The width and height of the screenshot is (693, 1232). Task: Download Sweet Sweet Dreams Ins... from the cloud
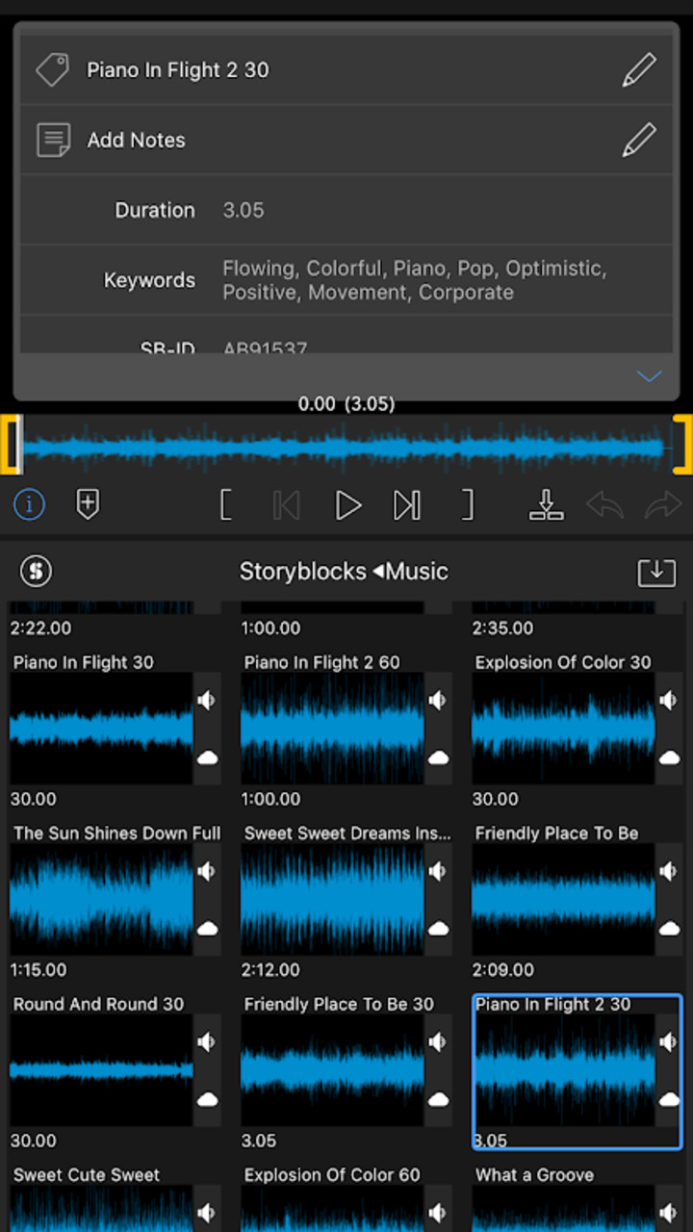[x=438, y=929]
